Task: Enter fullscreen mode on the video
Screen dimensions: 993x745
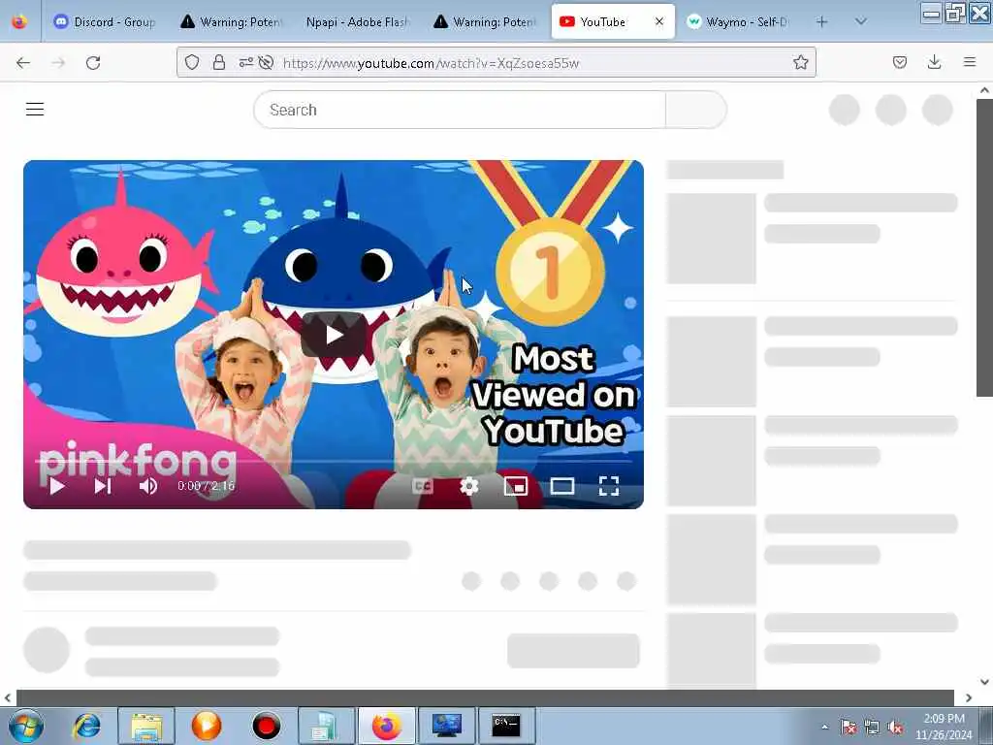Action: point(609,487)
